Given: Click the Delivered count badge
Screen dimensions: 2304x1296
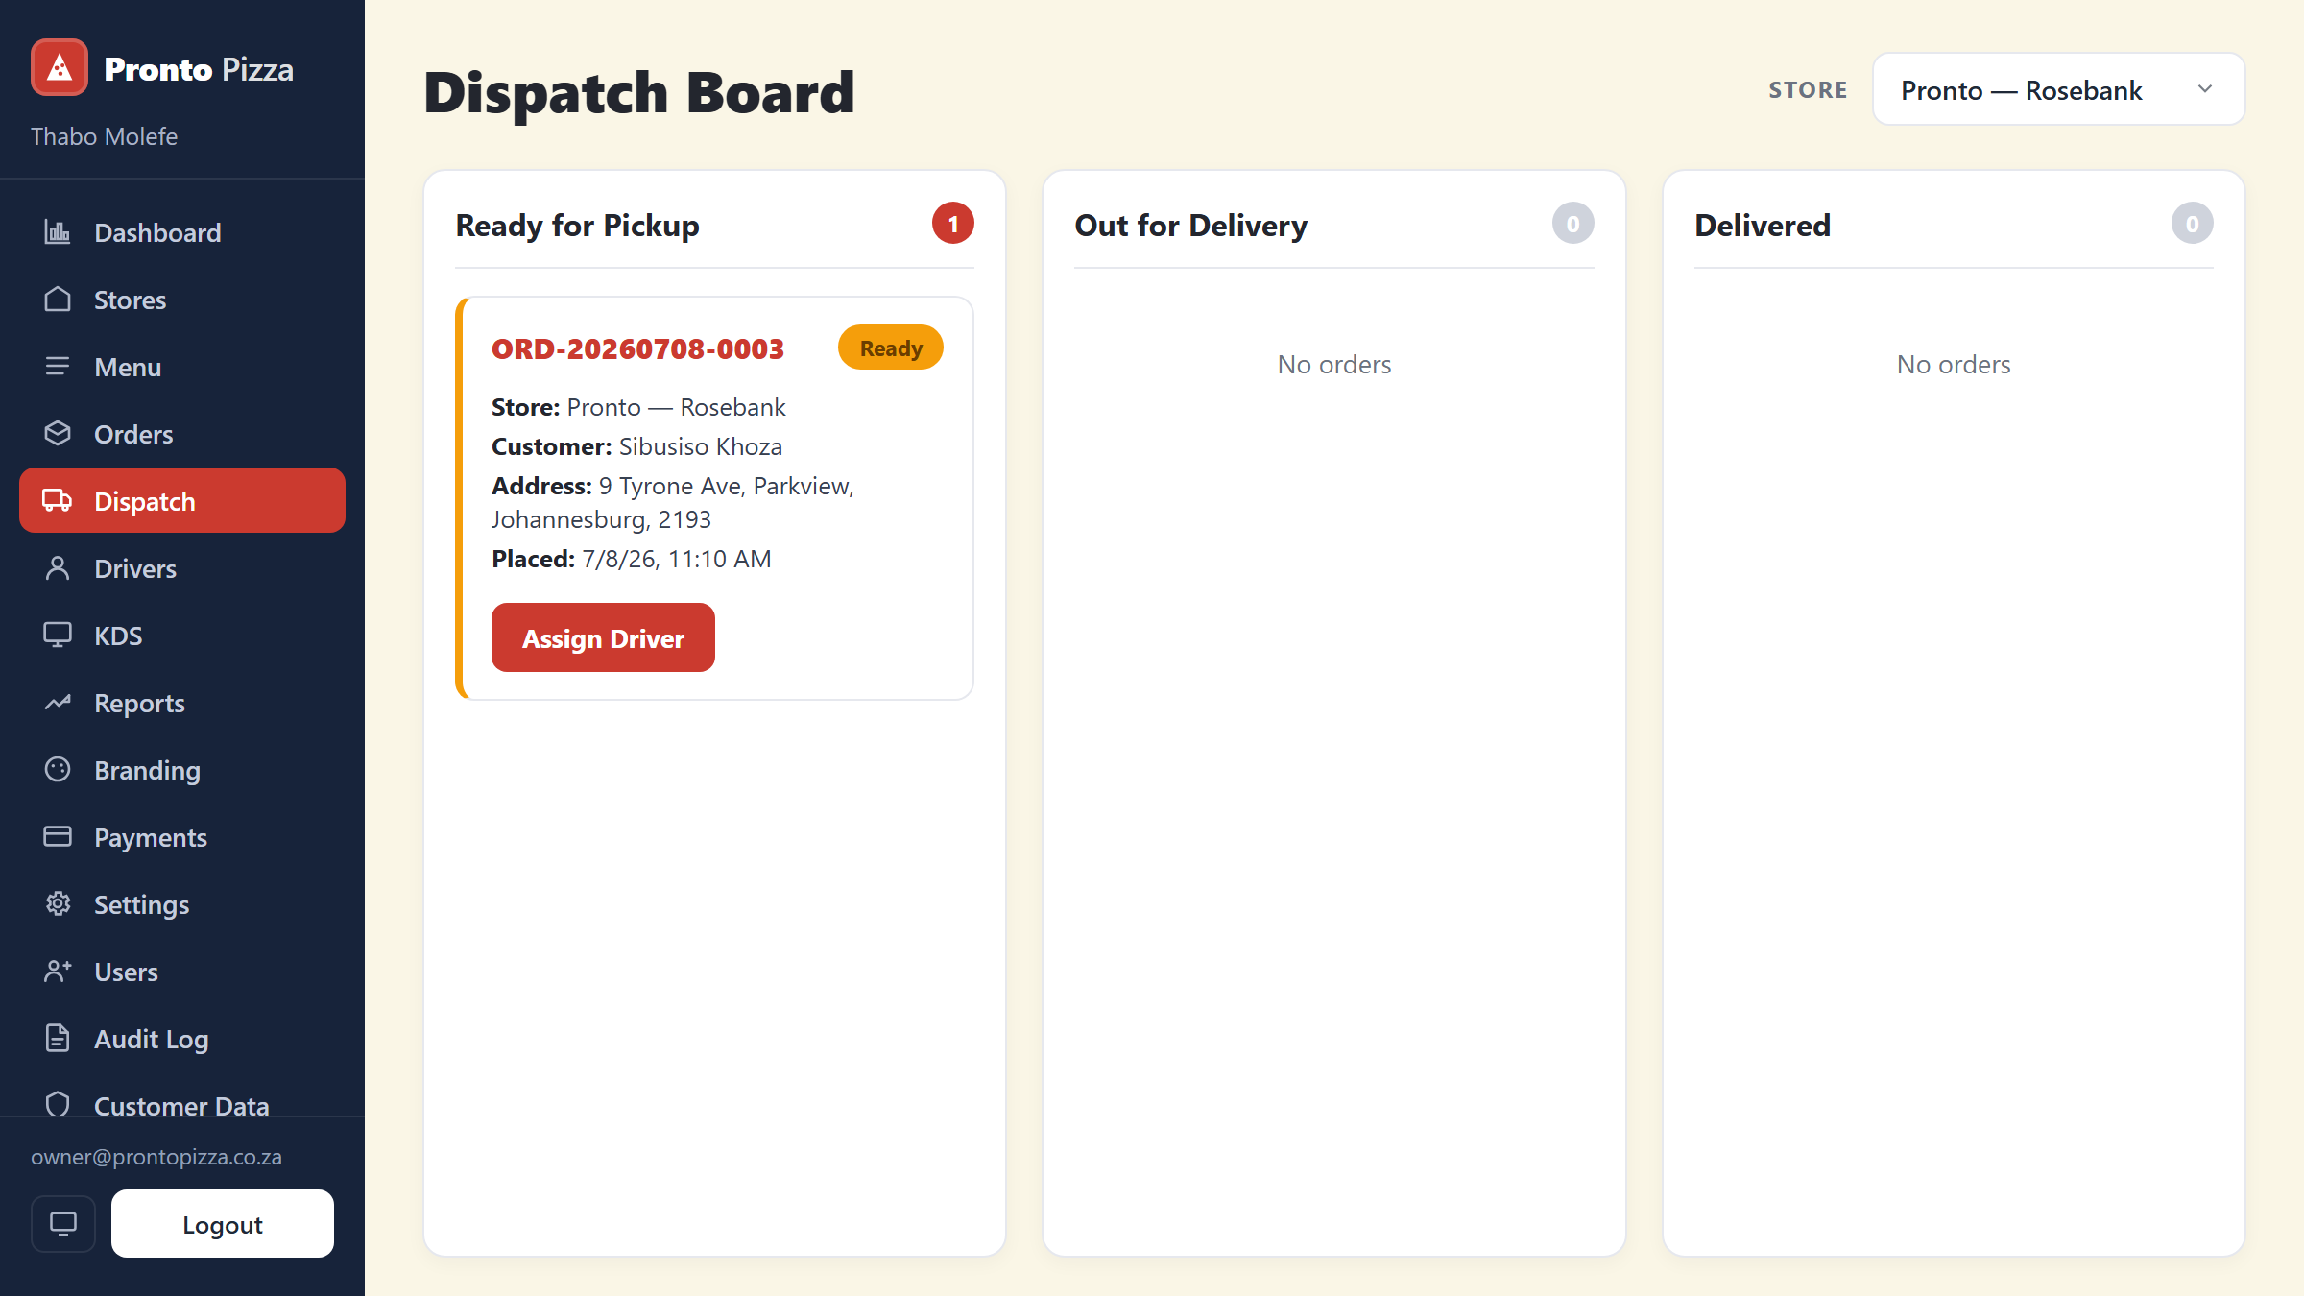Looking at the screenshot, I should (2193, 224).
